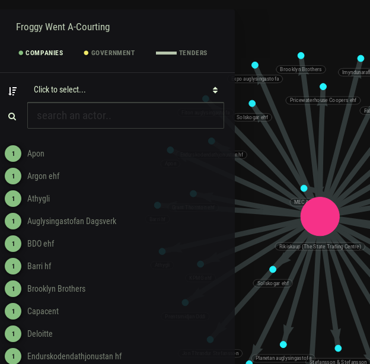Click the count badge beside Athygli

[13, 199]
